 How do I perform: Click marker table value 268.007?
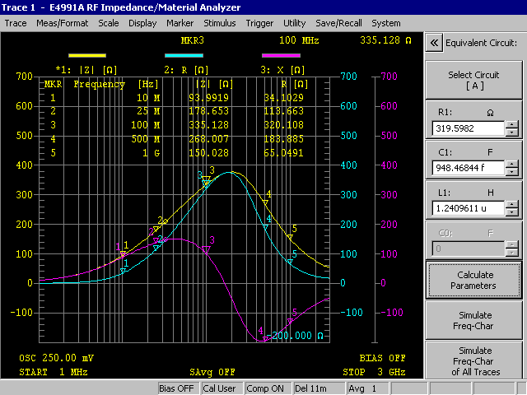click(208, 139)
